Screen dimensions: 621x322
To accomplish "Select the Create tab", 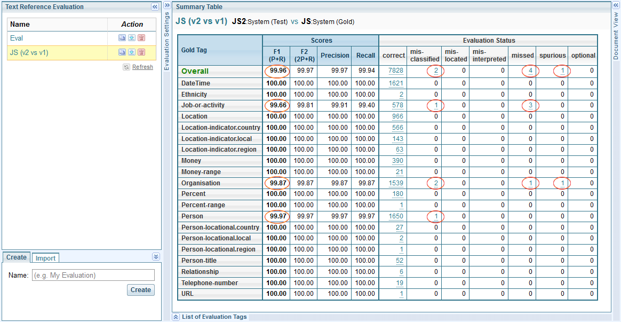I will [x=17, y=257].
